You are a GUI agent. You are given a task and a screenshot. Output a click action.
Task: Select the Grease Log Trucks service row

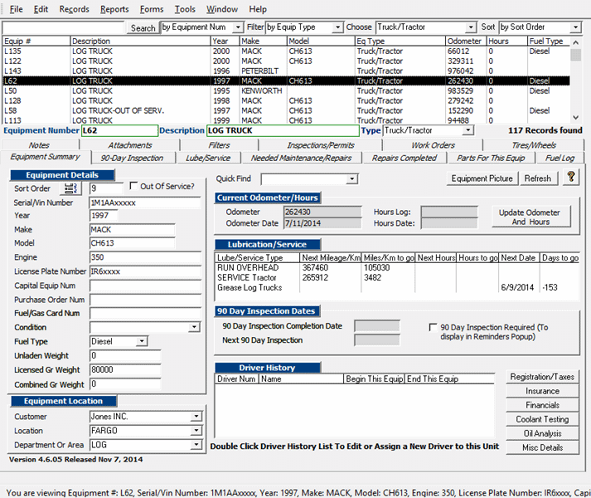click(x=396, y=287)
